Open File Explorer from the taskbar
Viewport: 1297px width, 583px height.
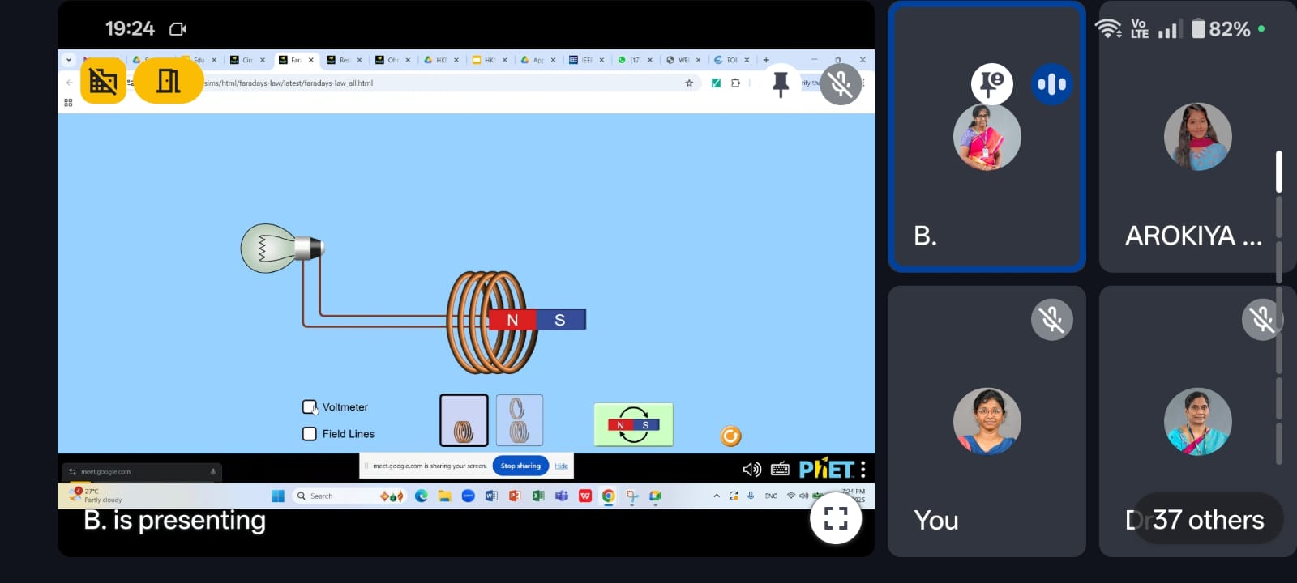click(x=444, y=496)
